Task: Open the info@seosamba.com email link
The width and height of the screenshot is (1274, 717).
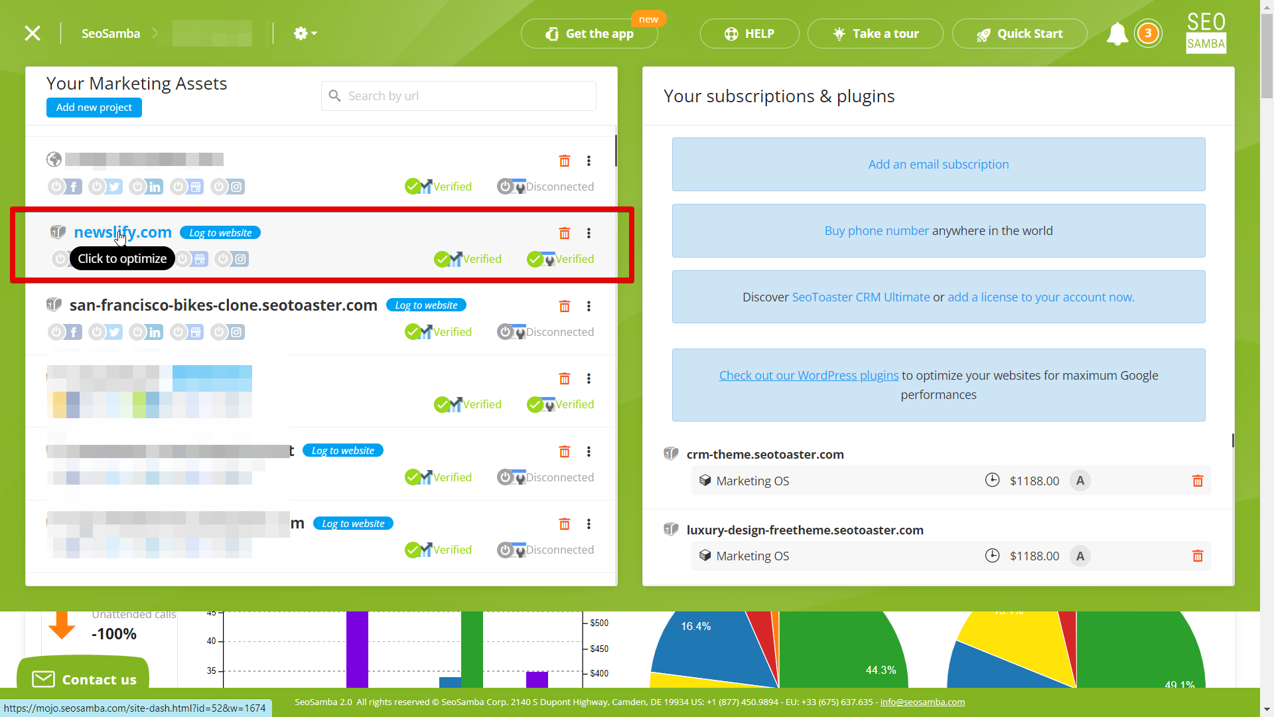Action: pyautogui.click(x=922, y=702)
